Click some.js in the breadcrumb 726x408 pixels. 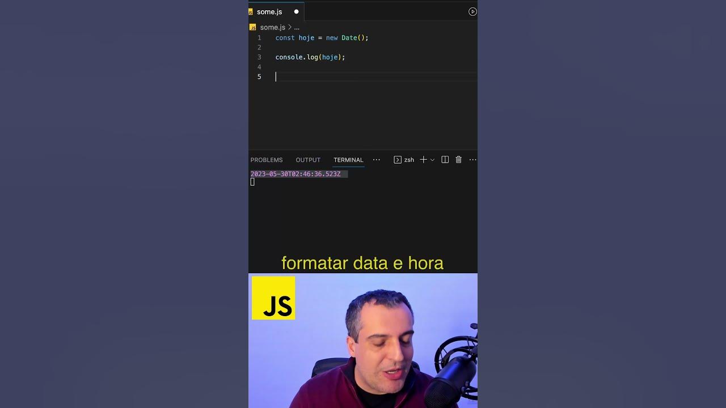[x=272, y=27]
